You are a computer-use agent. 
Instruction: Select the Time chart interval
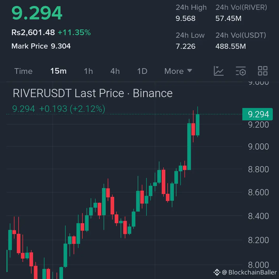click(x=23, y=71)
